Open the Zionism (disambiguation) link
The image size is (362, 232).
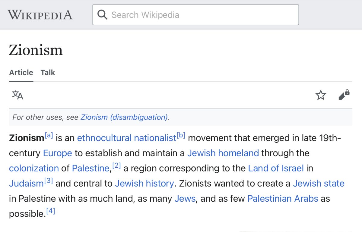[124, 117]
